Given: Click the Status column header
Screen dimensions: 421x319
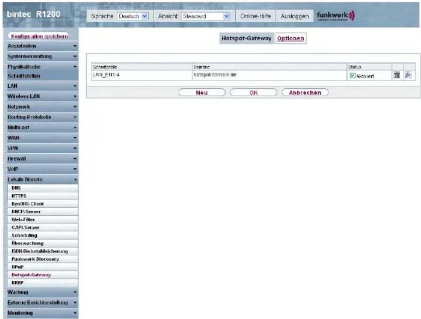Looking at the screenshot, I should [x=370, y=67].
